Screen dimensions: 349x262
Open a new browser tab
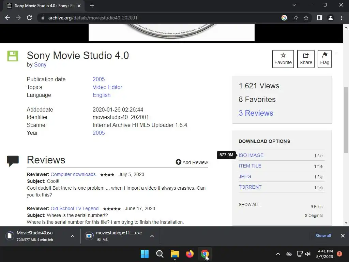coord(92,6)
